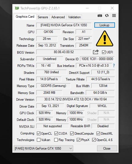
Task: Click the Lookup button
Action: coord(105,25)
